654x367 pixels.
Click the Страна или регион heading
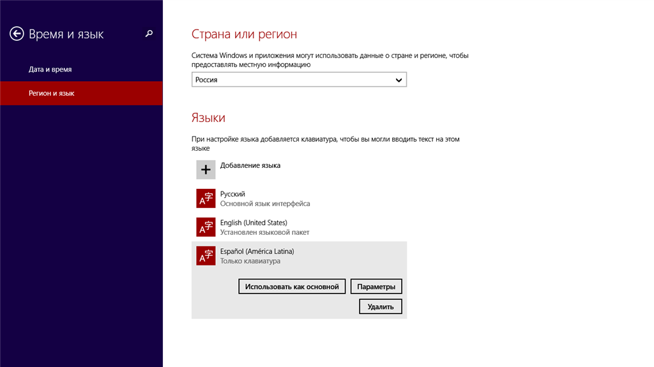click(244, 34)
